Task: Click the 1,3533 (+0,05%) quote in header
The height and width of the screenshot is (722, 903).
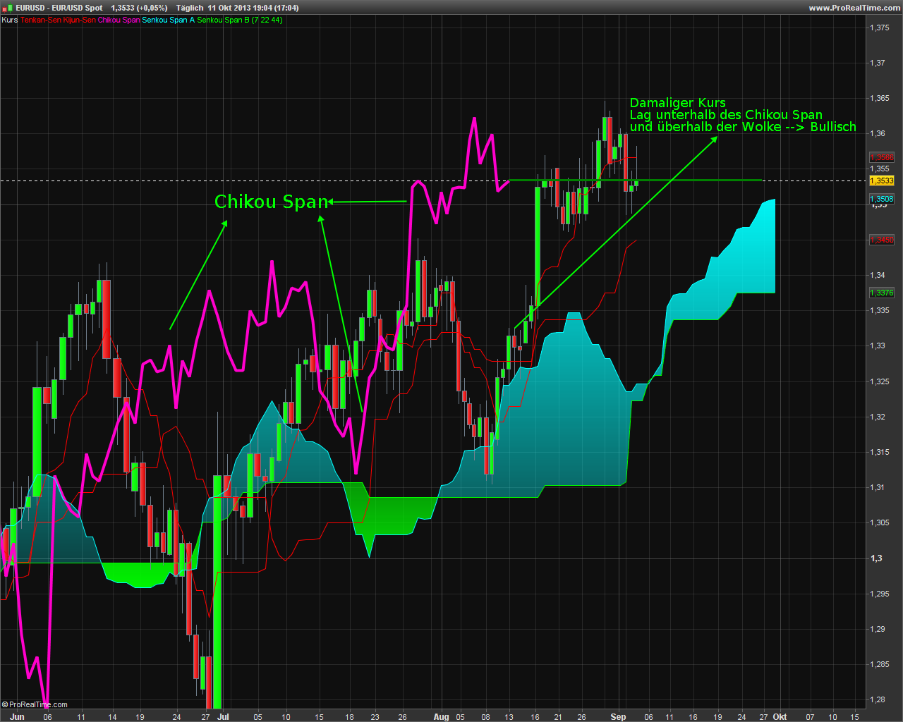Action: (x=139, y=8)
